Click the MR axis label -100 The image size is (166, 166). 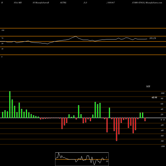163,146
